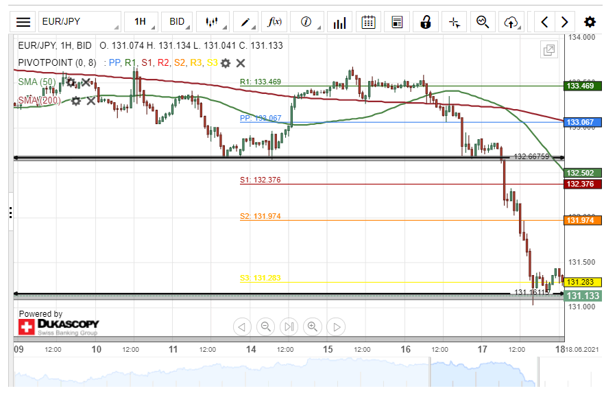Open SMA (200) settings gear
604x393 pixels.
click(x=76, y=101)
